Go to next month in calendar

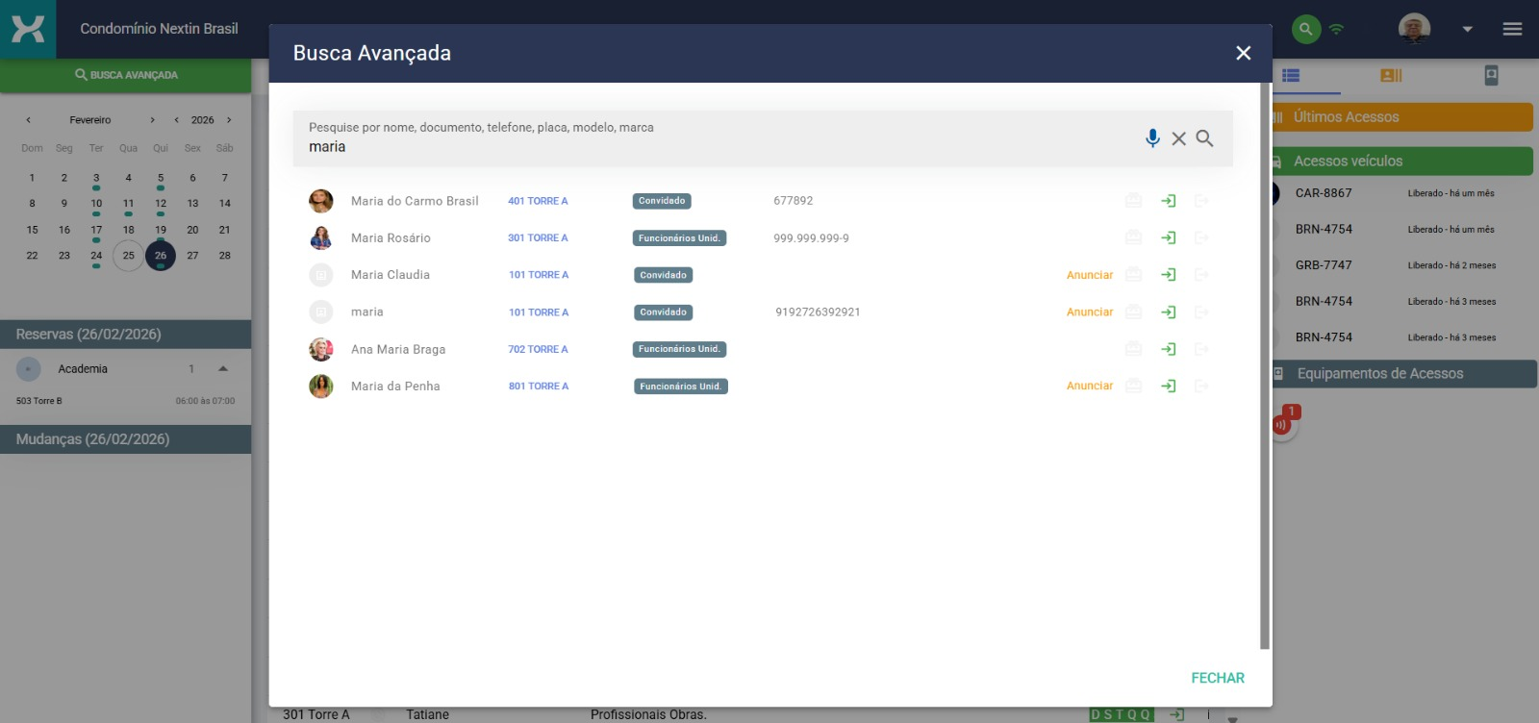(x=152, y=120)
